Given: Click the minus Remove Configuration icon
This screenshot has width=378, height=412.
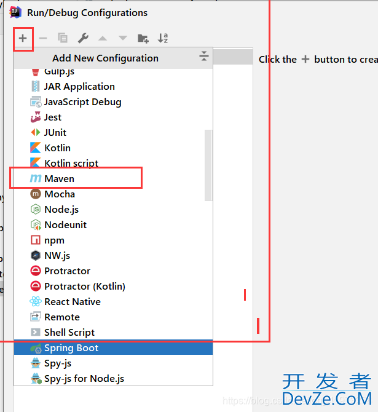Looking at the screenshot, I should [x=43, y=38].
